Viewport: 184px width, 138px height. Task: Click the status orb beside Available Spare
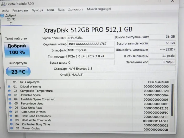pos(9,95)
